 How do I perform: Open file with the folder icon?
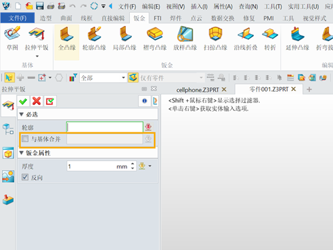[x=29, y=6]
